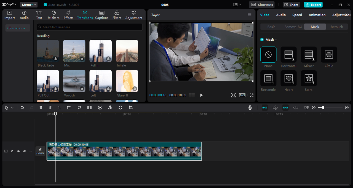
Task: Click the Undo arrow in timeline toolbar
Action: tap(22, 108)
